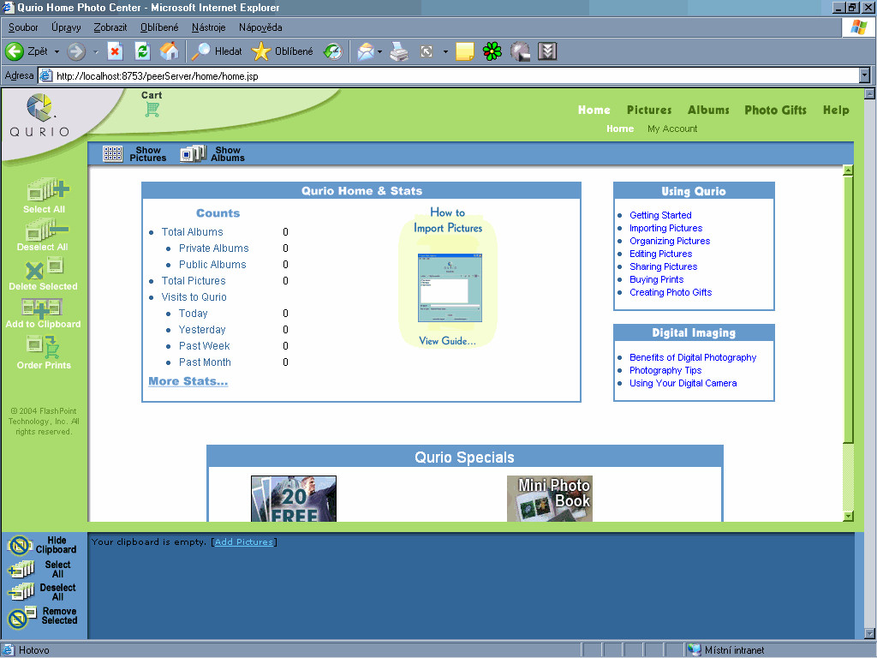This screenshot has width=877, height=658.
Task: Open Using Your Digital Camera link
Action: (683, 383)
